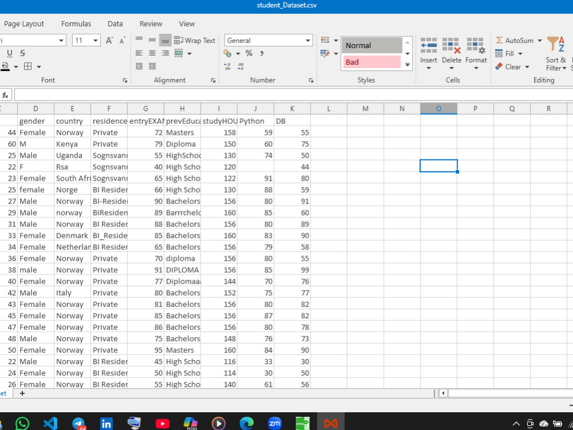The width and height of the screenshot is (573, 430).
Task: Apply the fill color bucket icon
Action: 5,67
